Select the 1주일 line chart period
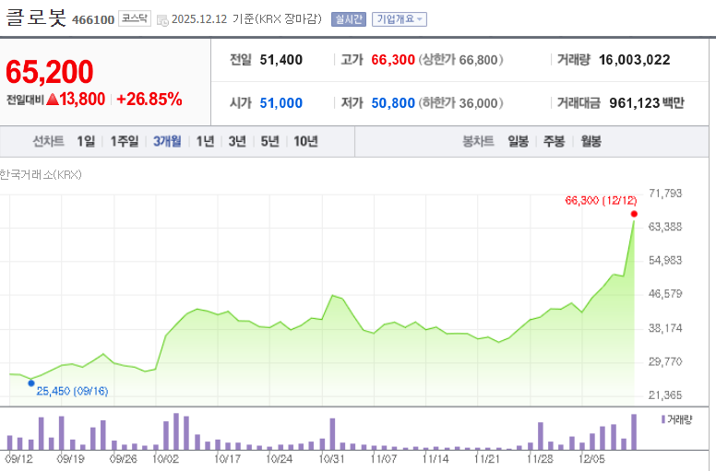Image resolution: width=716 pixels, height=471 pixels. (125, 141)
